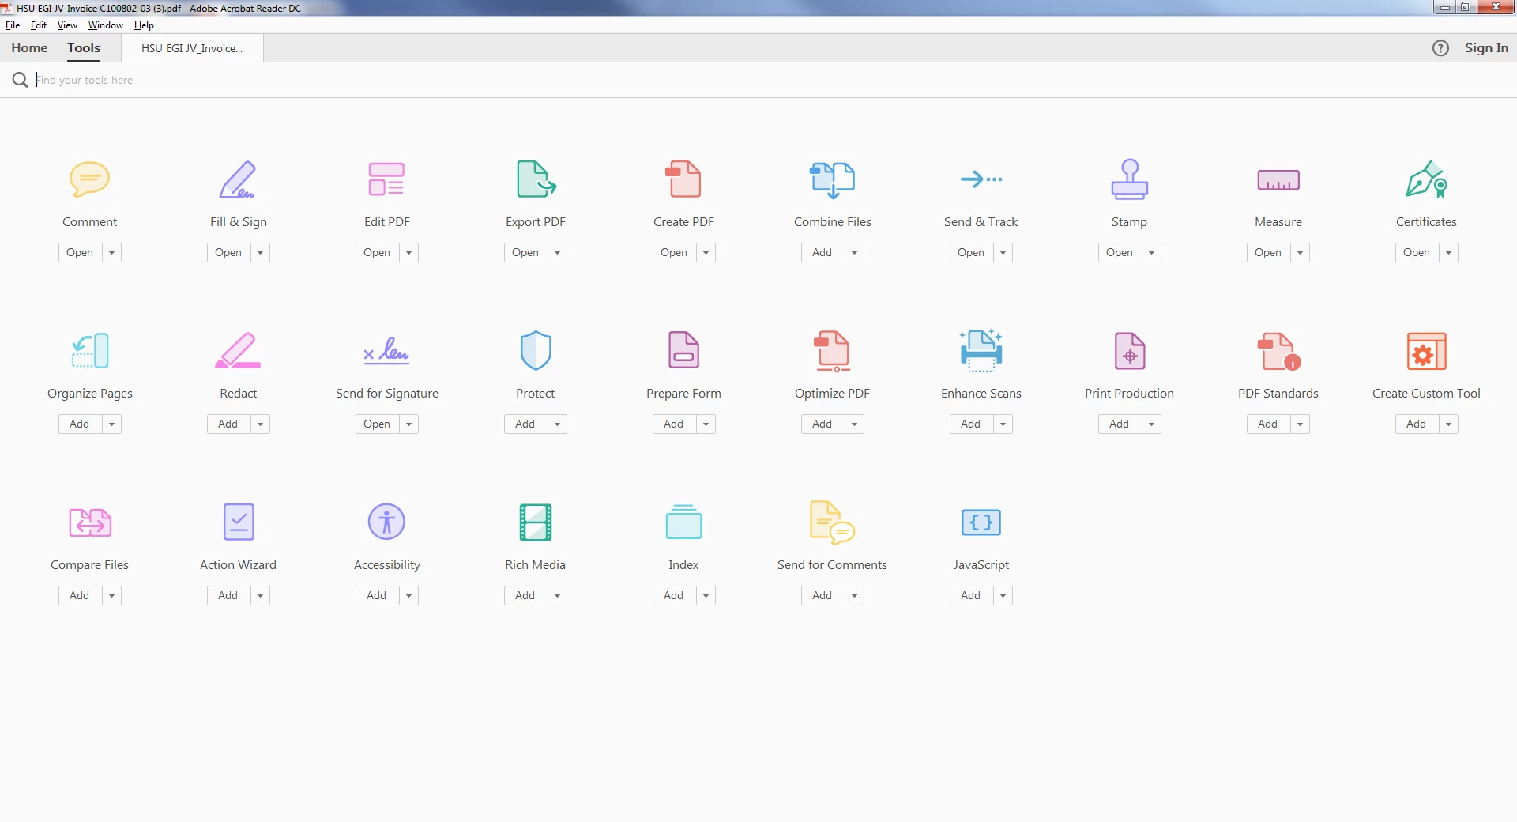1517x822 pixels.
Task: Open dropdown arrow beside Combine Files Add
Action: [x=854, y=253]
